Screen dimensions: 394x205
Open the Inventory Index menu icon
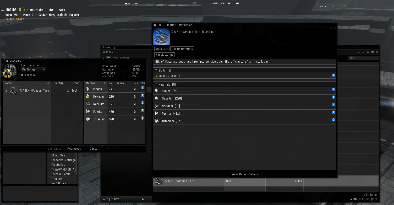click(104, 52)
